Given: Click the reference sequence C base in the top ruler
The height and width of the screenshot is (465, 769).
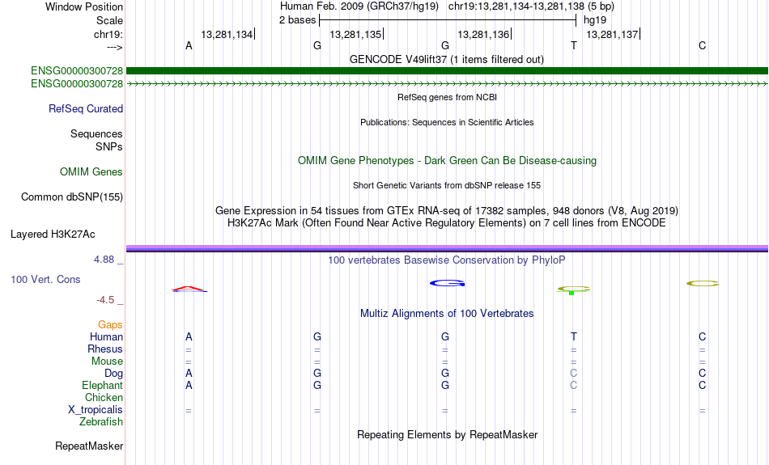Looking at the screenshot, I should click(x=703, y=45).
